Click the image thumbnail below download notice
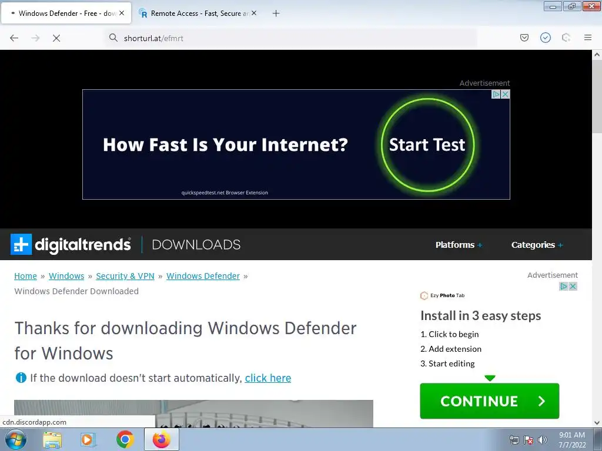The width and height of the screenshot is (602, 451). (193, 413)
